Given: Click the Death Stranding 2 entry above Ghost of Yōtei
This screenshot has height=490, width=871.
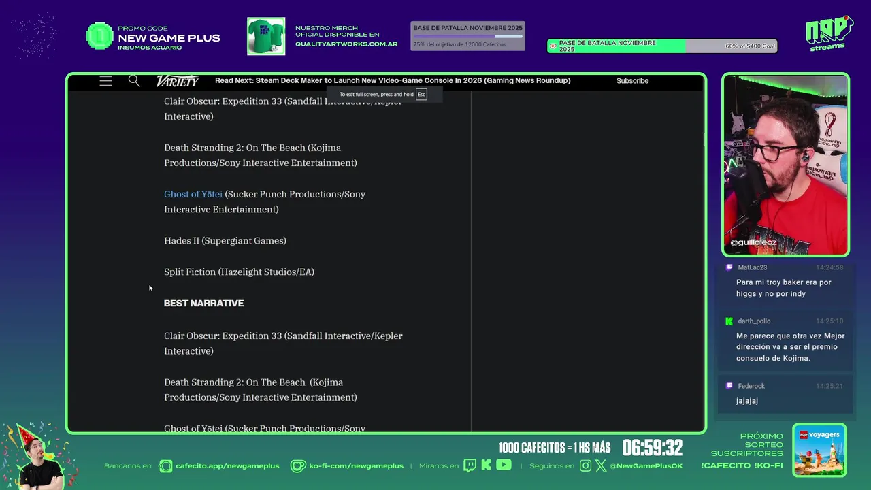Looking at the screenshot, I should coord(260,155).
